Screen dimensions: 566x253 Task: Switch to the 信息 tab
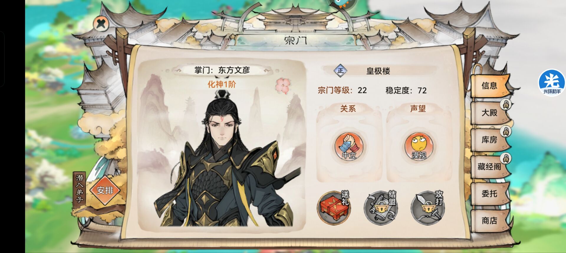[489, 86]
